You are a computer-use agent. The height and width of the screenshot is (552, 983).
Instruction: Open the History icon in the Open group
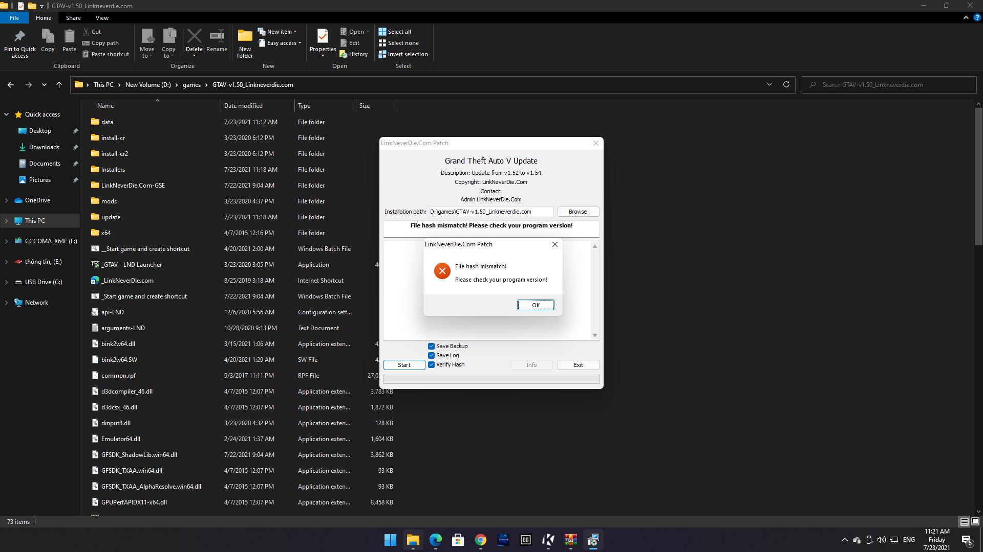click(x=354, y=54)
